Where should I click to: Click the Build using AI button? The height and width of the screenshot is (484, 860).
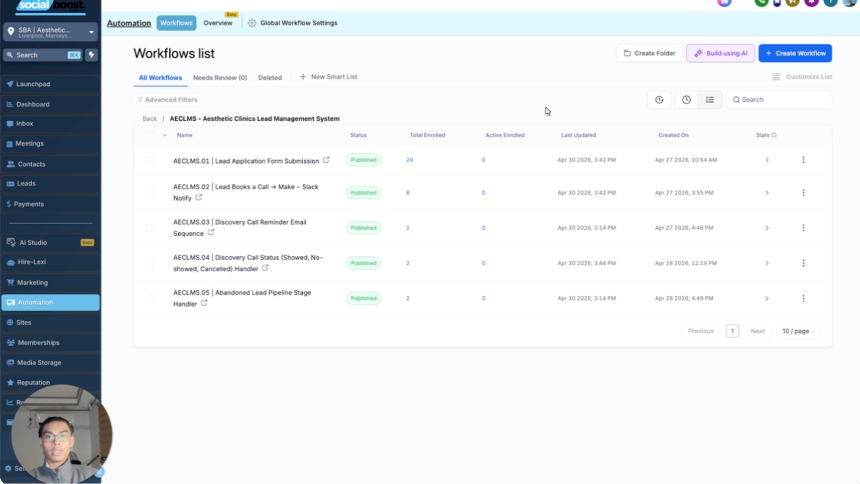click(720, 53)
